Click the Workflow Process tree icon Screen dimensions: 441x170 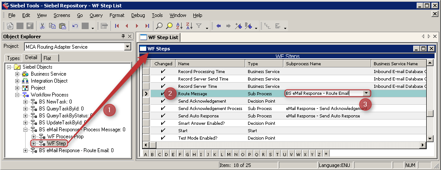(25, 95)
